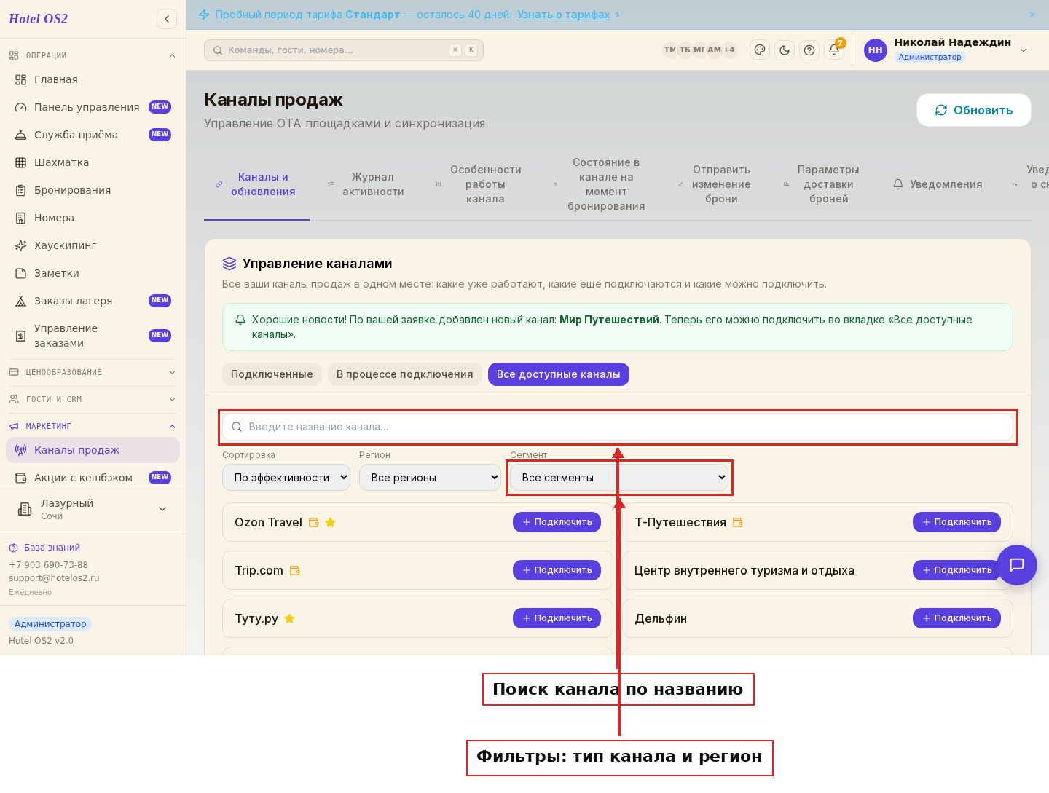Expand user menu chevron next to Николай Надеждин
Screen dimensions: 1049x793
coord(1024,50)
